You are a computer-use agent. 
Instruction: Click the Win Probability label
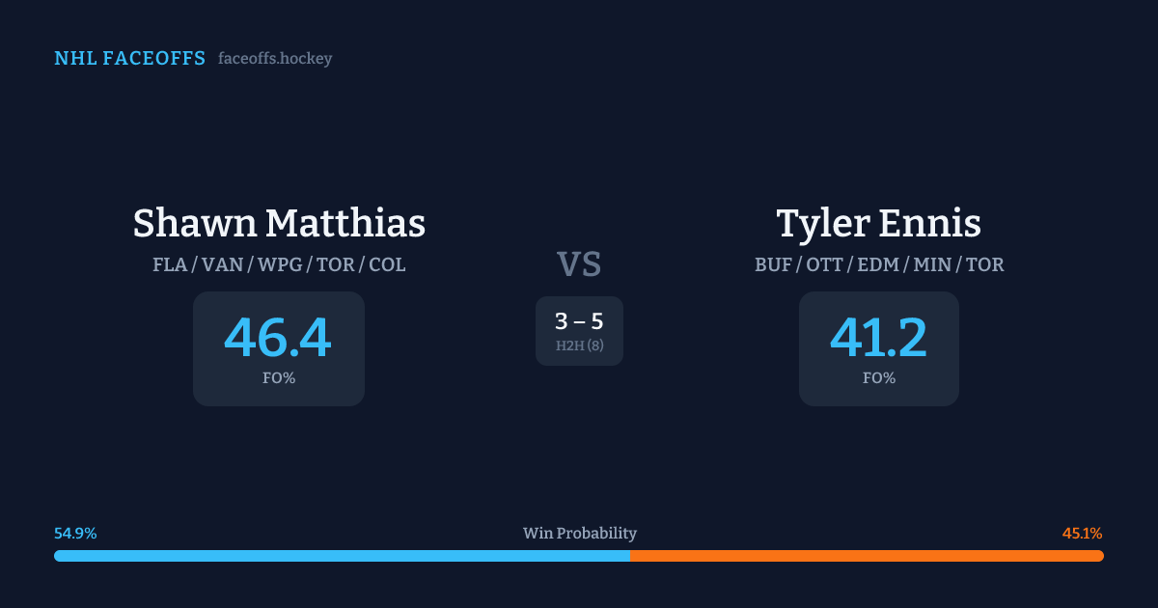579,534
